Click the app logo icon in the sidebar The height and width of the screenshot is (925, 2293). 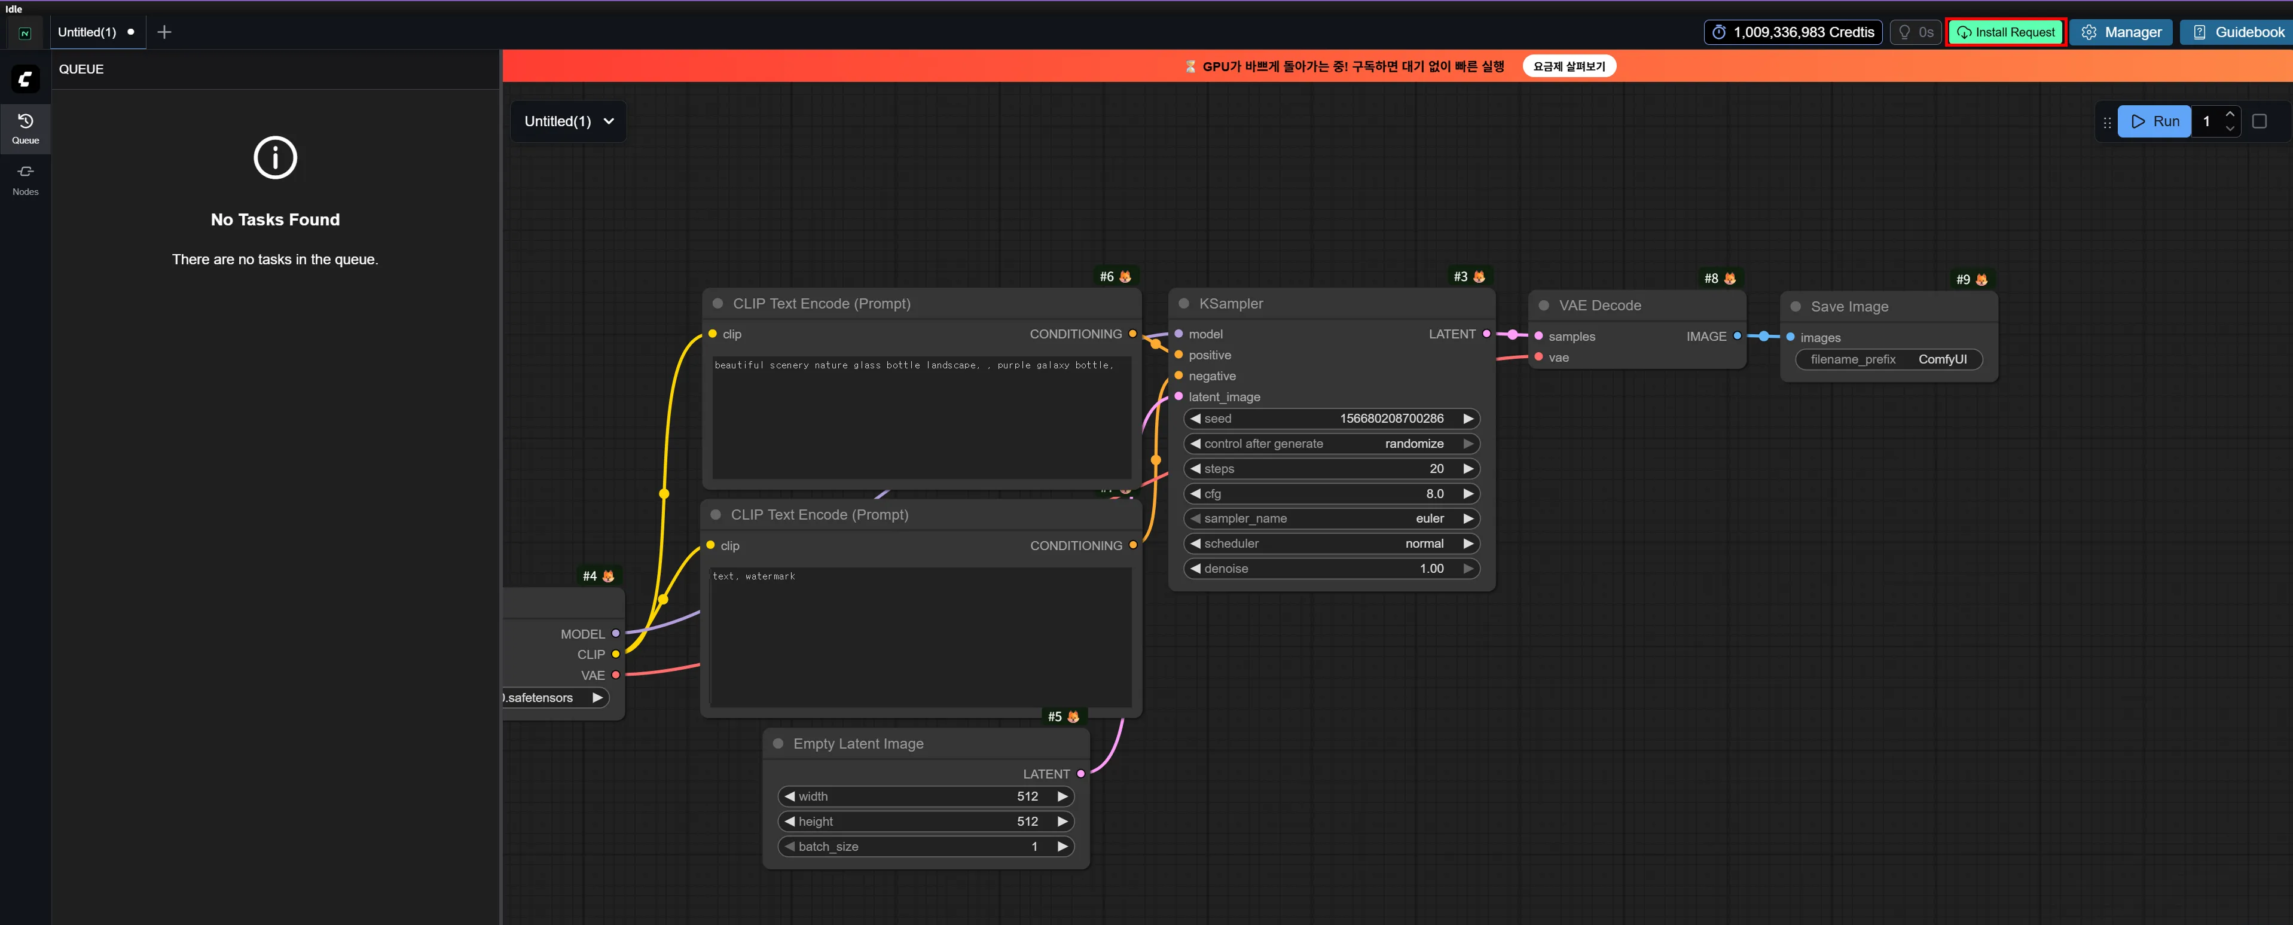(25, 80)
